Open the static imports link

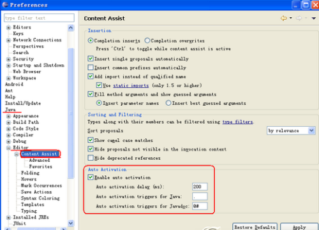(131, 85)
